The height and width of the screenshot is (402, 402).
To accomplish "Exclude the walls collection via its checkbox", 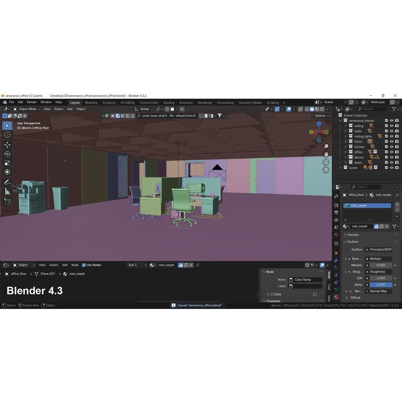I will click(386, 131).
